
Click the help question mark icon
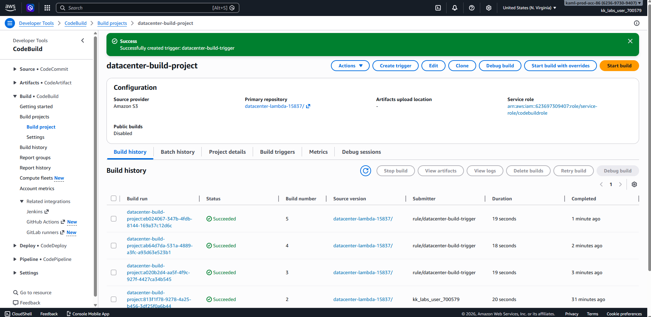click(x=472, y=8)
